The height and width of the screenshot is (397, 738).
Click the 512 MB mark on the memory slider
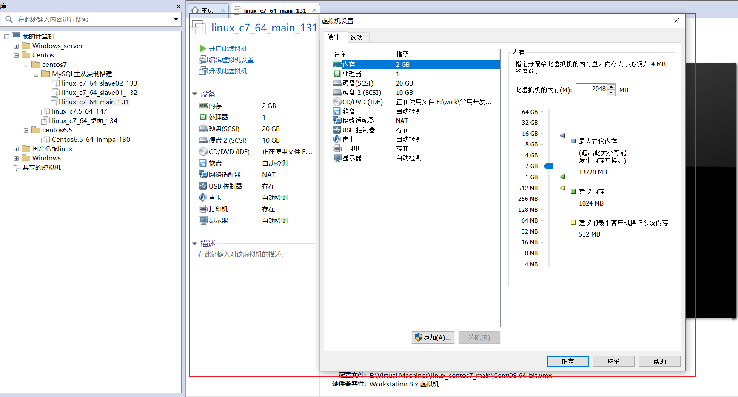528,188
